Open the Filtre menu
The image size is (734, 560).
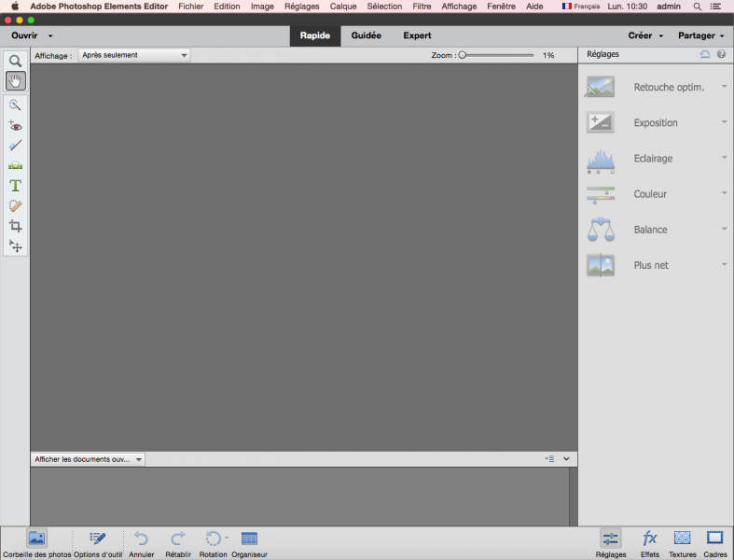422,7
